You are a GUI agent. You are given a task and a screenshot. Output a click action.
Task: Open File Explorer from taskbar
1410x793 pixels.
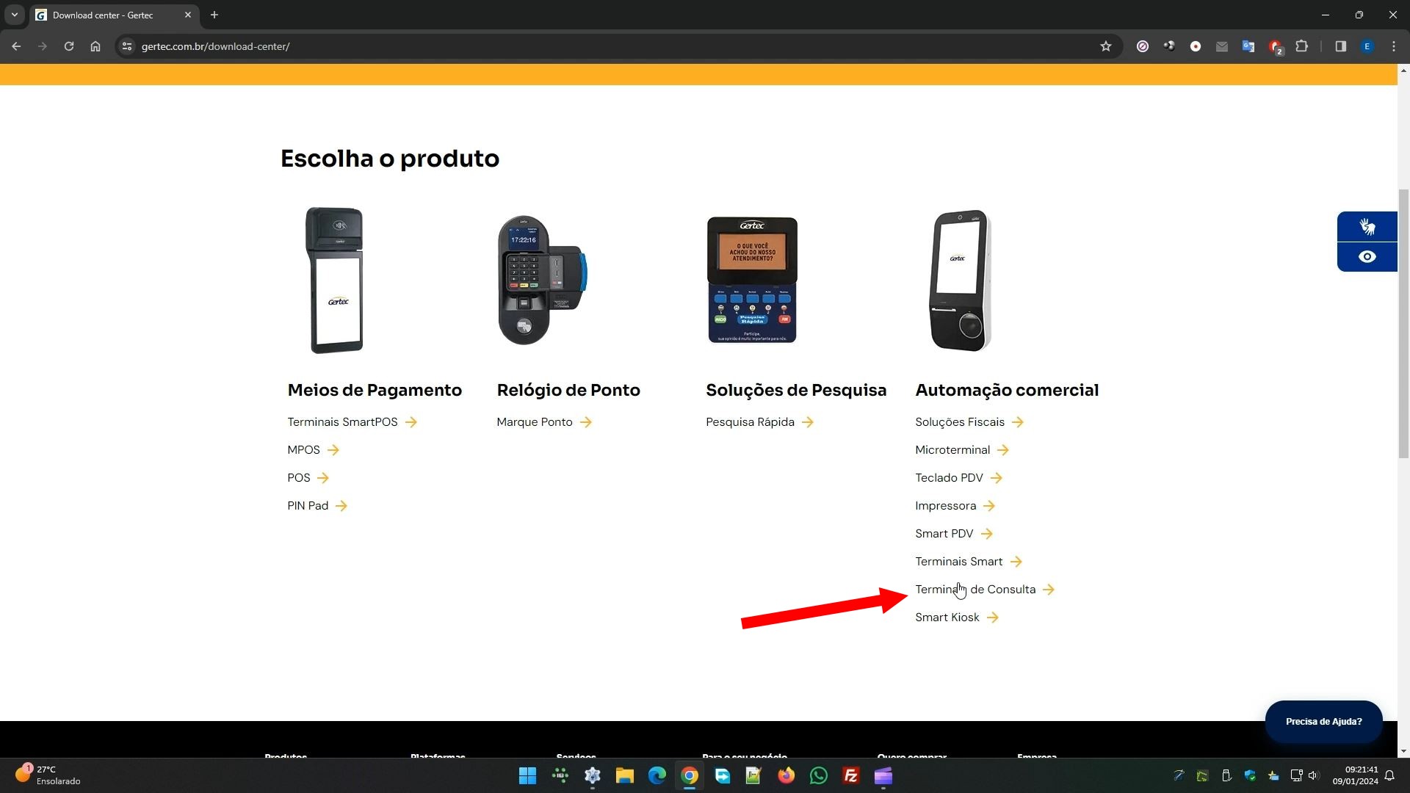[624, 775]
